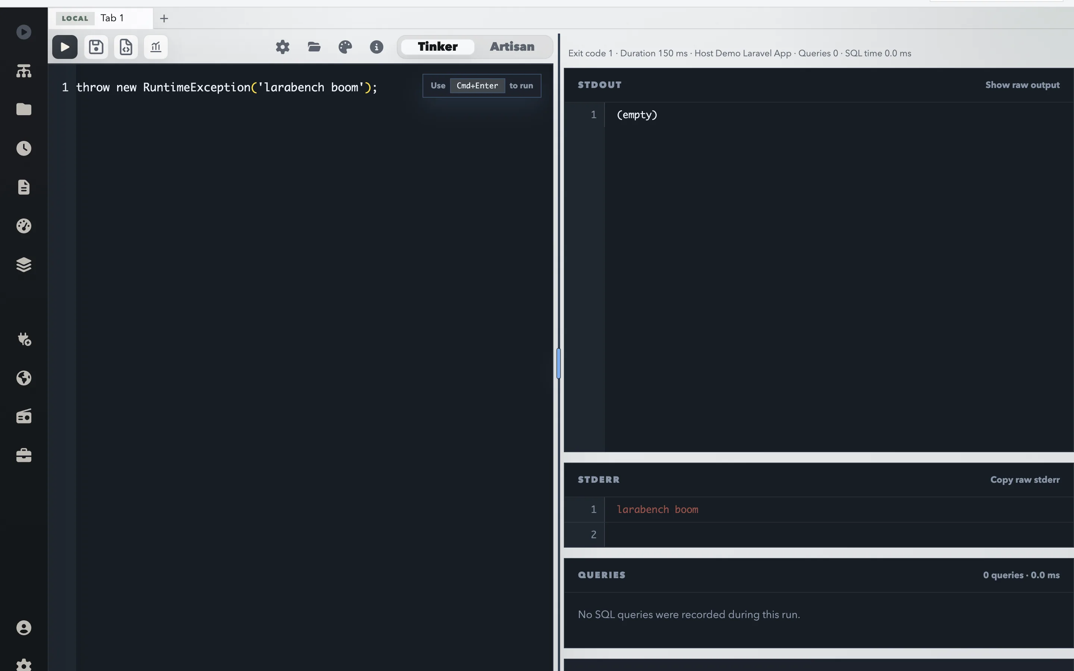Viewport: 1074px width, 671px height.
Task: Save the snippet with the floppy disk icon
Action: (96, 47)
